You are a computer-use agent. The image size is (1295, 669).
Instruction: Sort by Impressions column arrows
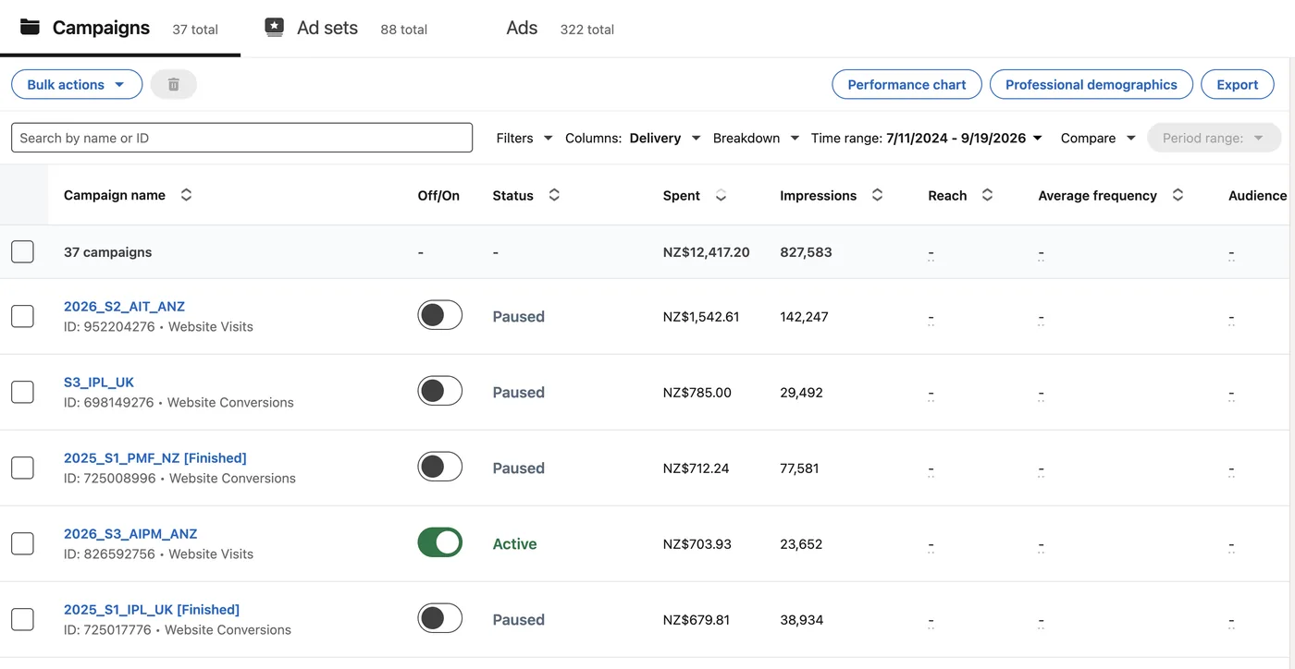[x=877, y=195]
